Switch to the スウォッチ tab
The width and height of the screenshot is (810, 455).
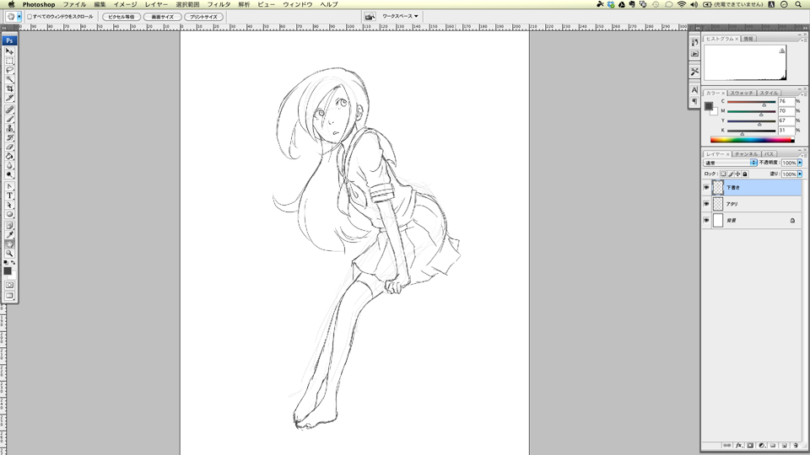tap(742, 94)
